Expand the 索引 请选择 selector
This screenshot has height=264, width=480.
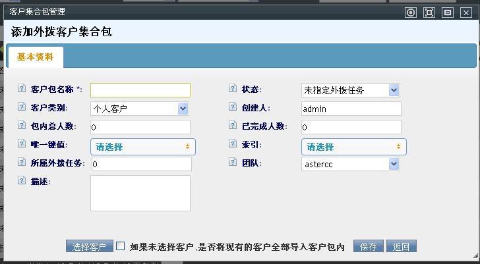pos(354,146)
